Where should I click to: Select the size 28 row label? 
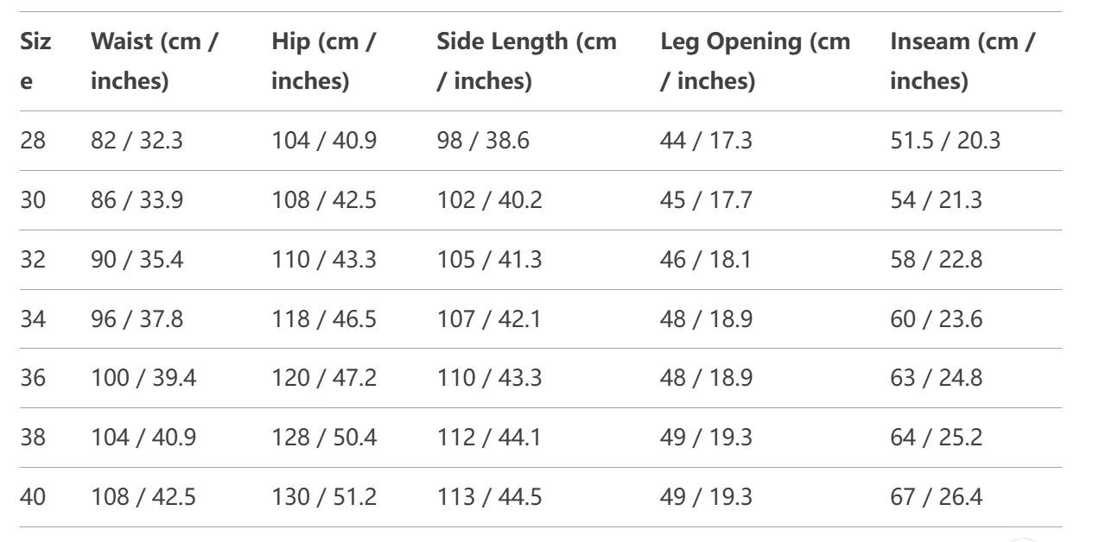pos(33,141)
